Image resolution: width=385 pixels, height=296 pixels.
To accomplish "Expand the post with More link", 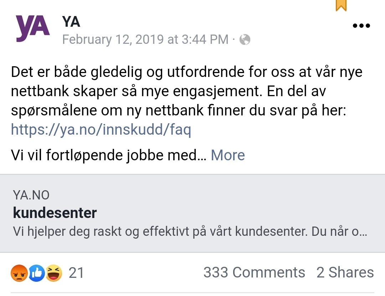I will coord(228,155).
